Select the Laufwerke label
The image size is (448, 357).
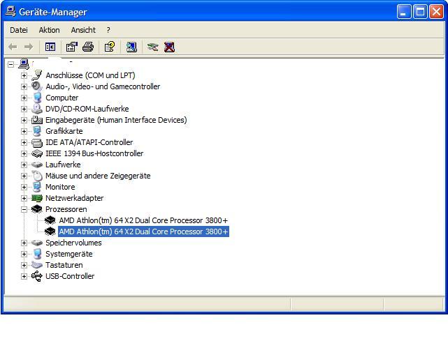pyautogui.click(x=63, y=165)
